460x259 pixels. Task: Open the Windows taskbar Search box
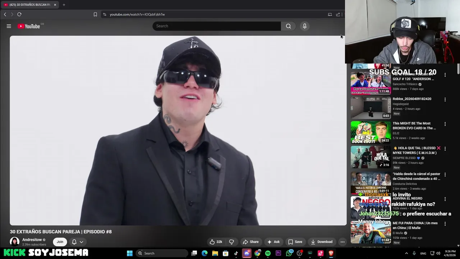pyautogui.click(x=162, y=253)
